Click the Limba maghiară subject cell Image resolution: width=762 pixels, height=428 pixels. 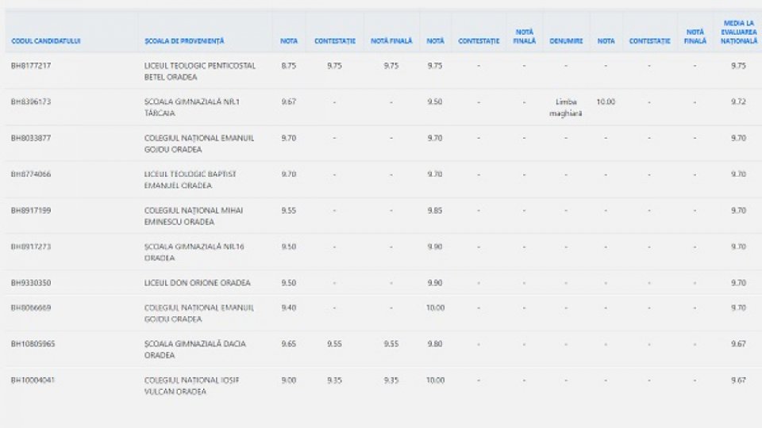click(566, 107)
